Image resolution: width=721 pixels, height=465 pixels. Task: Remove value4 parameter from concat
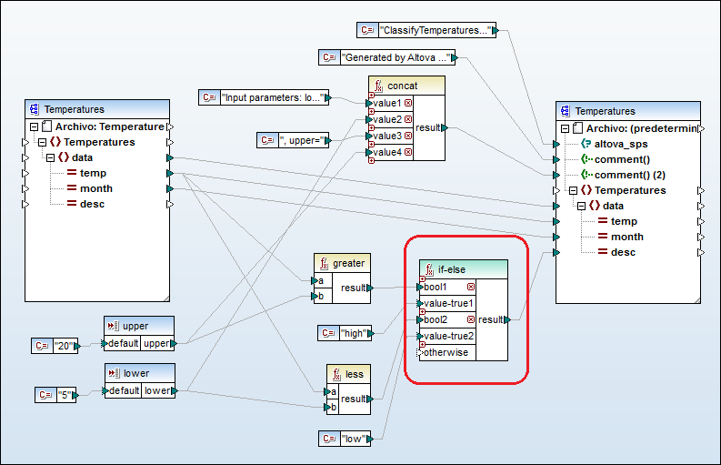click(x=408, y=152)
